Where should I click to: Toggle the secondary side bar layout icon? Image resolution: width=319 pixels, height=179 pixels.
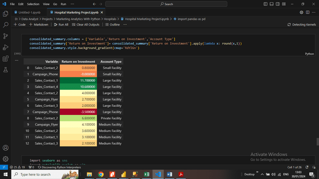pyautogui.click(x=278, y=4)
